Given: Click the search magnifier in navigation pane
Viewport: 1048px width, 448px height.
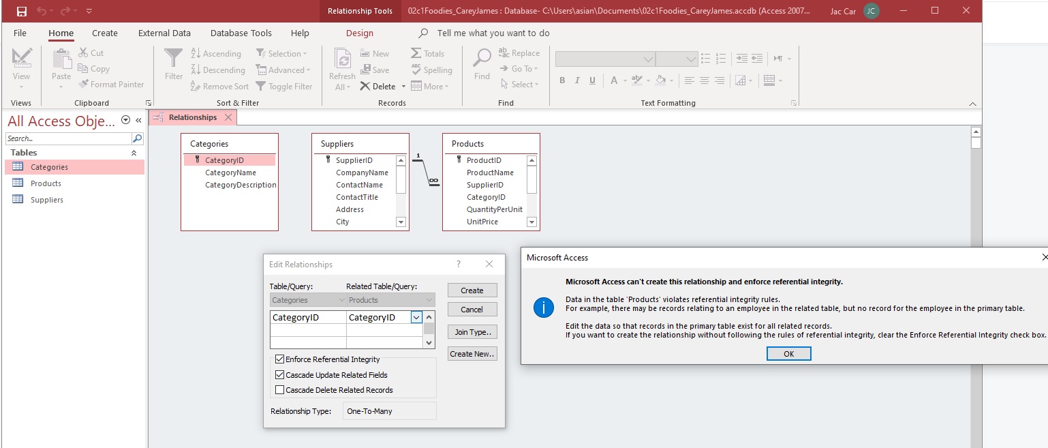Looking at the screenshot, I should (x=138, y=138).
